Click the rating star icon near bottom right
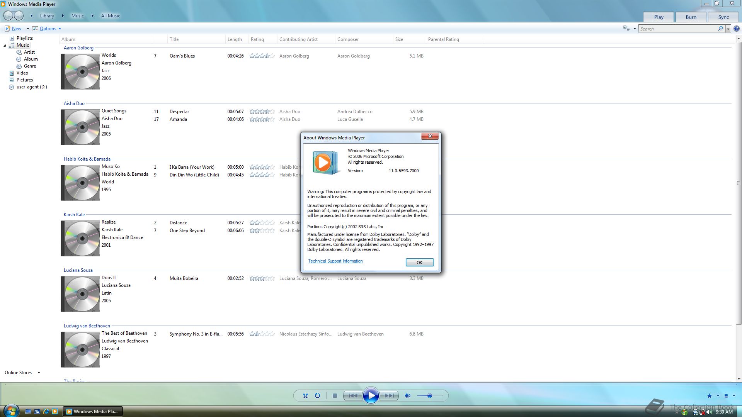 click(x=710, y=396)
